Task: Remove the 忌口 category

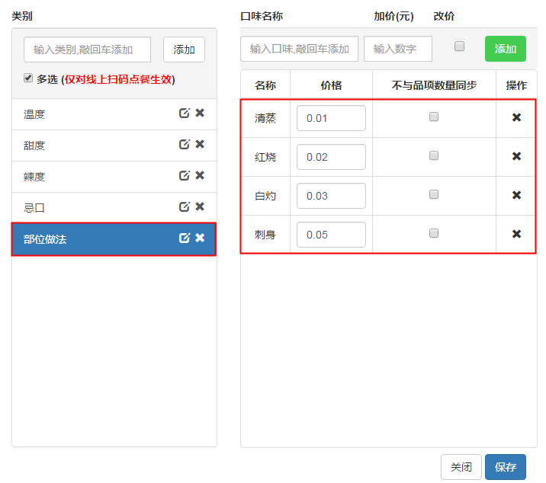Action: (200, 206)
